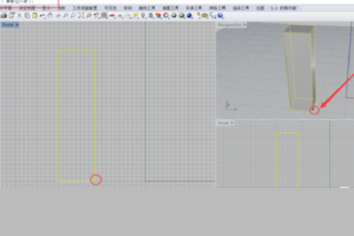Switch to the 渲染工具 toolbar tab
This screenshot has height=236, width=354.
tap(242, 9)
